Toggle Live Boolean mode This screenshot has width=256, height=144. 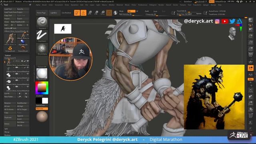(66, 13)
